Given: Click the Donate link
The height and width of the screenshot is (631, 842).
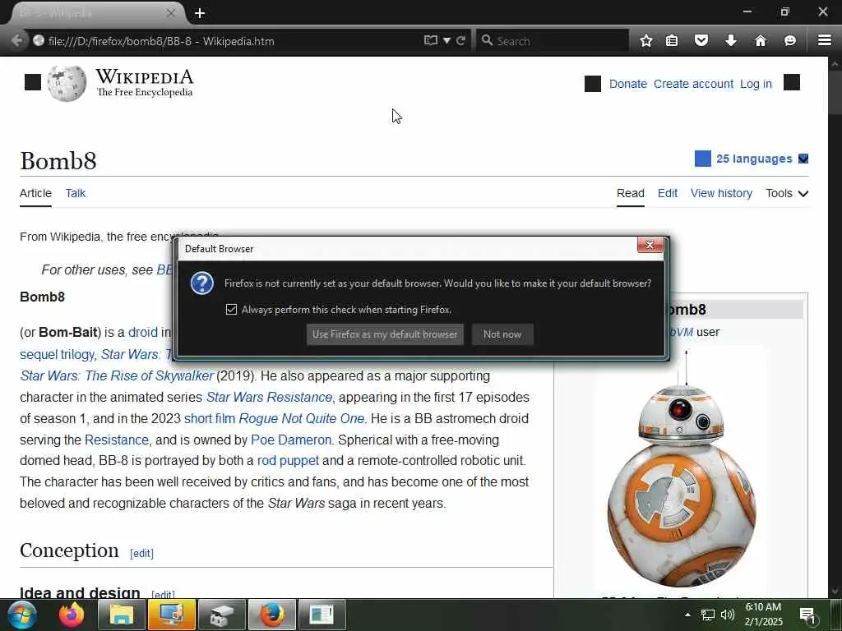Looking at the screenshot, I should coord(627,85).
